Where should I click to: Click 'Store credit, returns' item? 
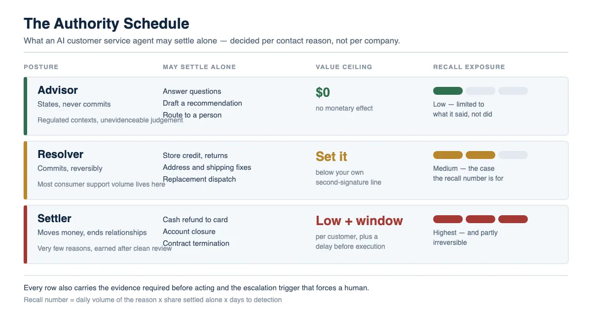pyautogui.click(x=195, y=155)
